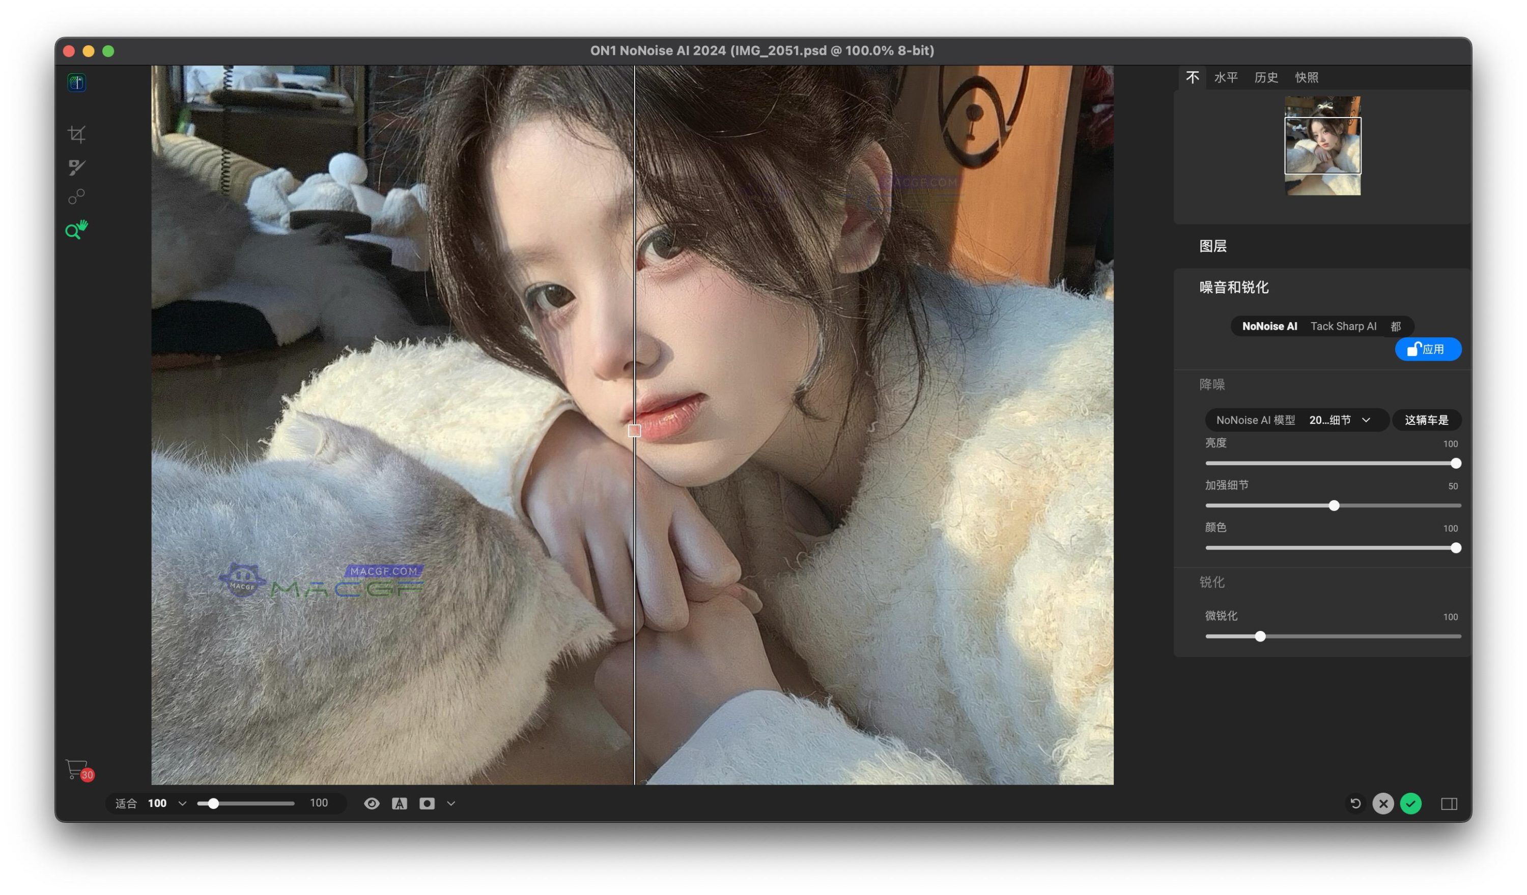The image size is (1527, 895).
Task: Click the green checkmark Done button
Action: [x=1410, y=803]
